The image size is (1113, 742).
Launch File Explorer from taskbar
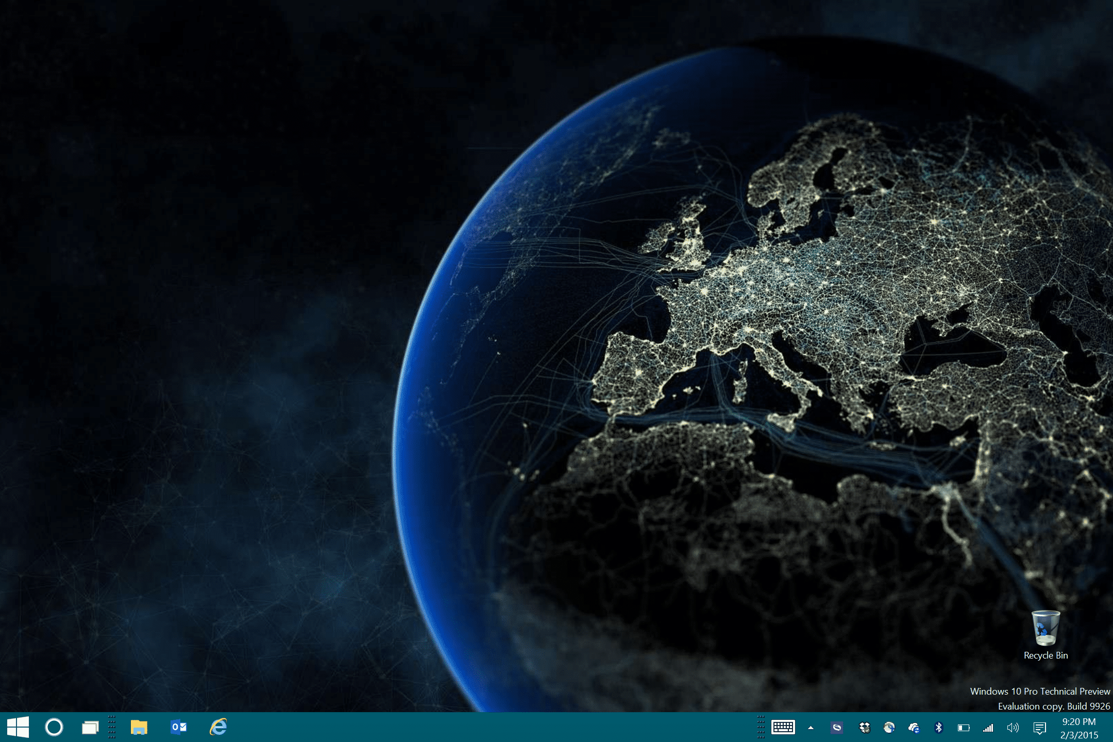[139, 727]
